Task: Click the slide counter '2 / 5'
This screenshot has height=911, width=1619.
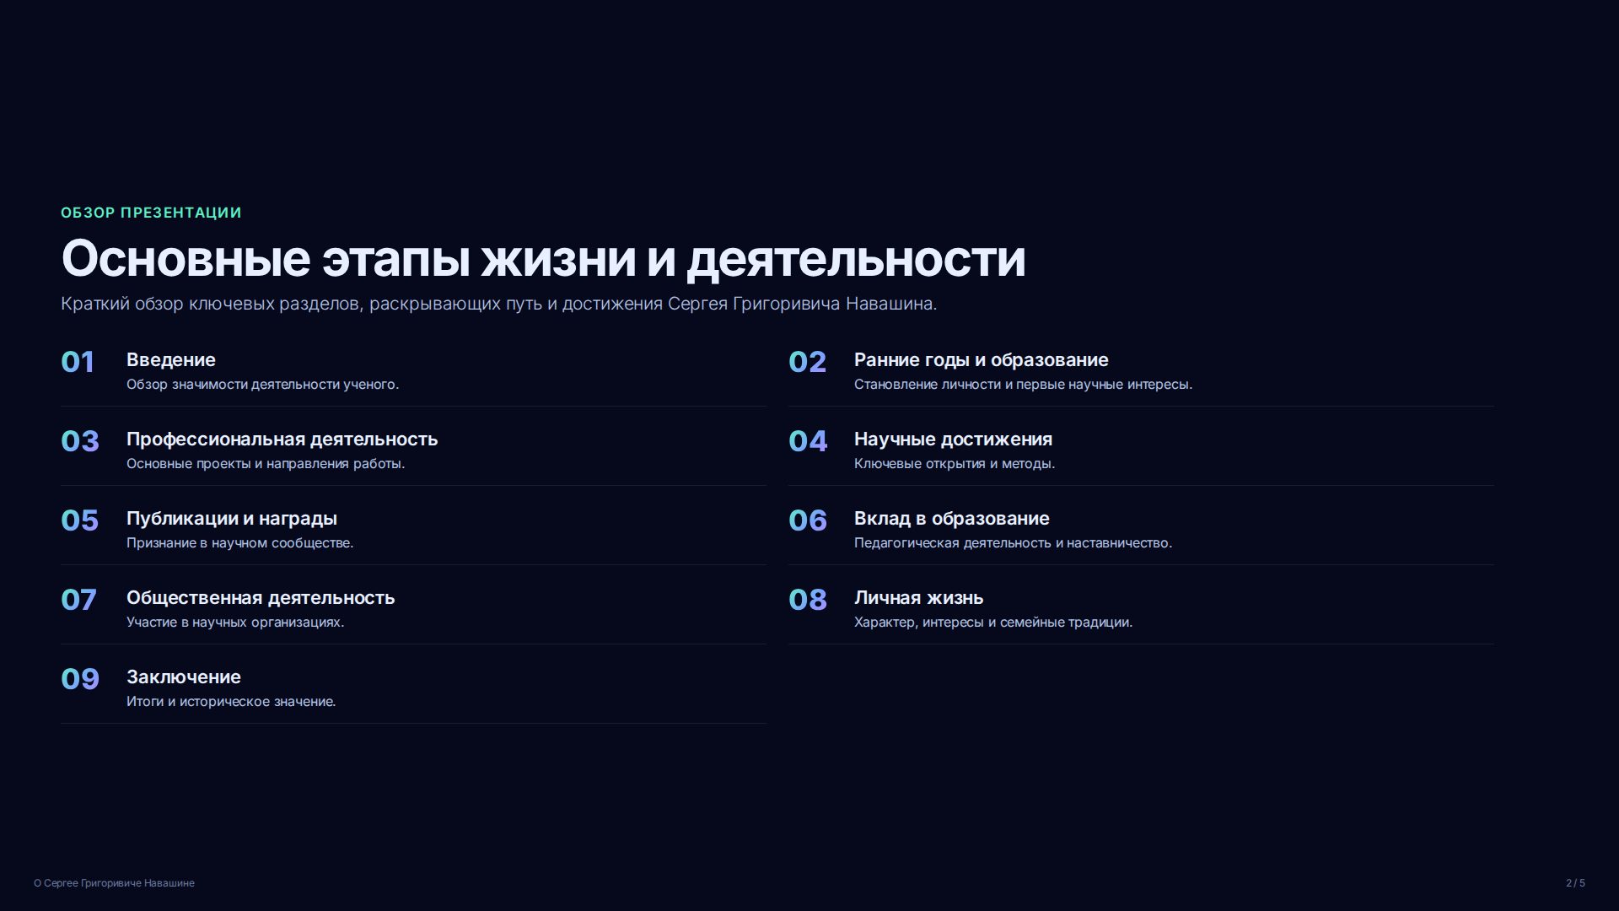Action: (x=1575, y=883)
